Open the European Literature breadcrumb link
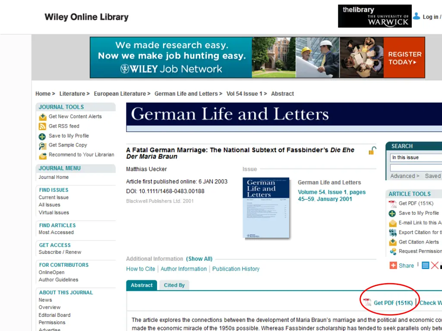This screenshot has width=442, height=331. (120, 94)
